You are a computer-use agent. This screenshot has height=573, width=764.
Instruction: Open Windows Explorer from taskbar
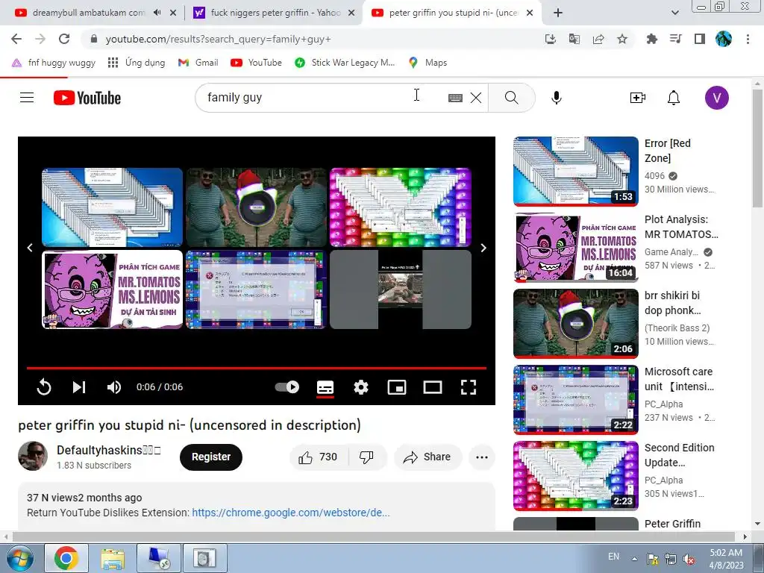(x=113, y=558)
